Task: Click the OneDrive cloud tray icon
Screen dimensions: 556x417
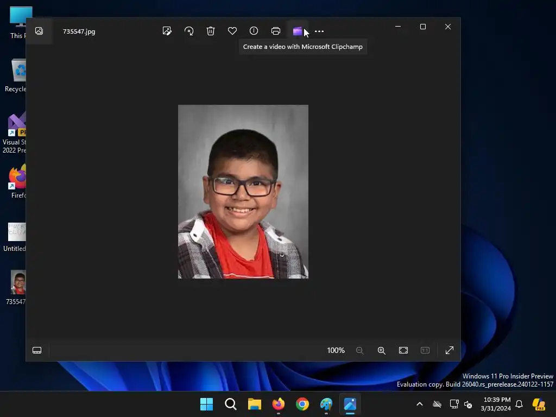Action: pos(437,404)
